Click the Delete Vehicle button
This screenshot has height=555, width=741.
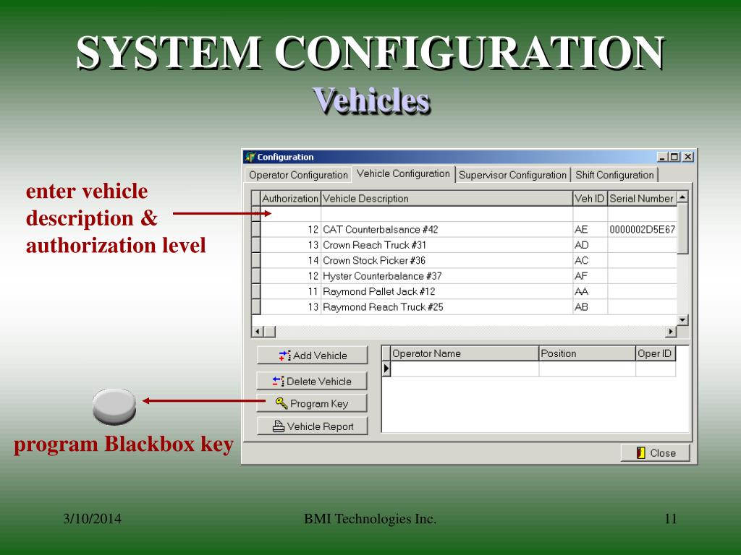pos(312,381)
